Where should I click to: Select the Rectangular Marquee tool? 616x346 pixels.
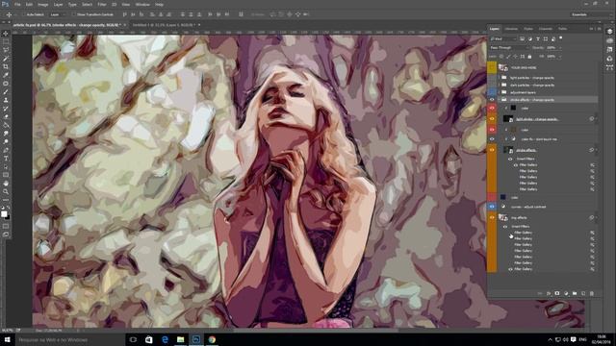tap(6, 41)
